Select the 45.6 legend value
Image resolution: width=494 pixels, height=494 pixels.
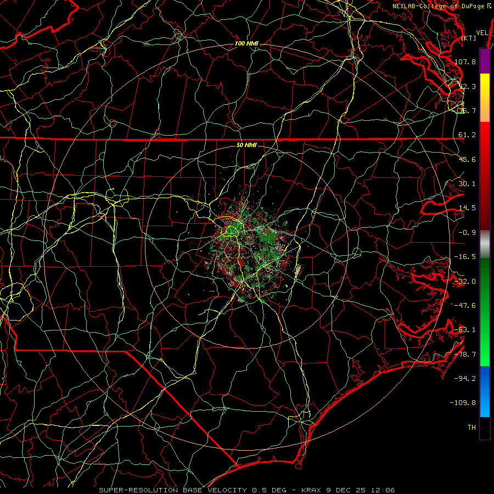(x=467, y=159)
